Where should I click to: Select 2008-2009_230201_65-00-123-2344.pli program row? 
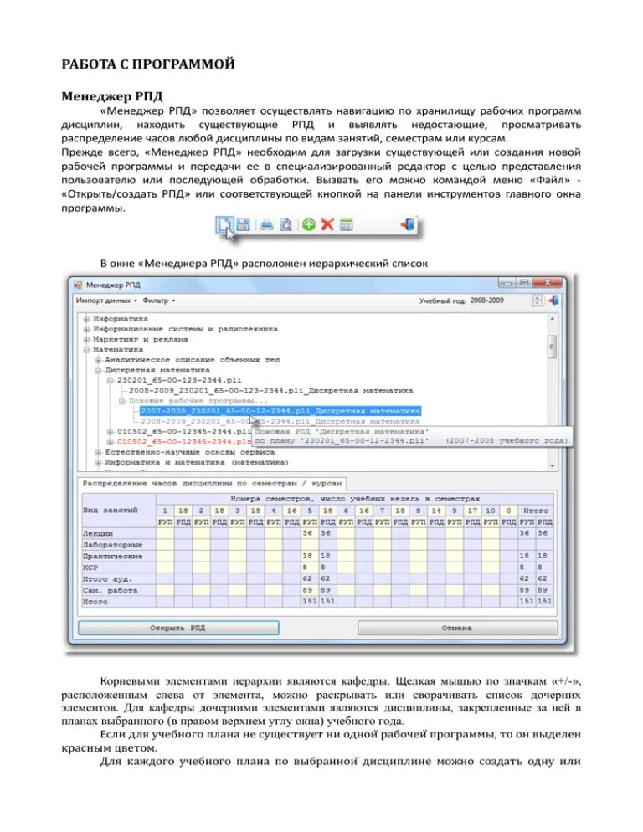(270, 391)
